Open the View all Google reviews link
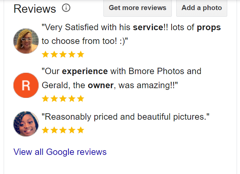The height and width of the screenshot is (174, 240). 60,152
